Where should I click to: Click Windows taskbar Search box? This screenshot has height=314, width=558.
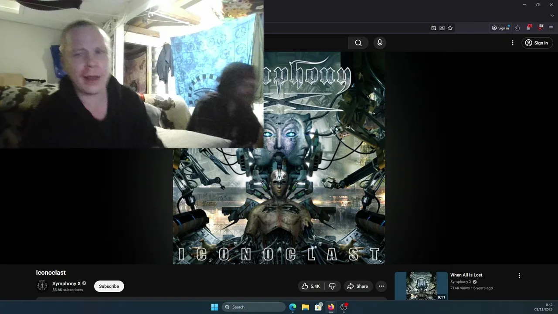tap(254, 307)
